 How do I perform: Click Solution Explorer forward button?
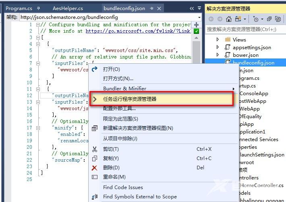pyautogui.click(x=220, y=19)
